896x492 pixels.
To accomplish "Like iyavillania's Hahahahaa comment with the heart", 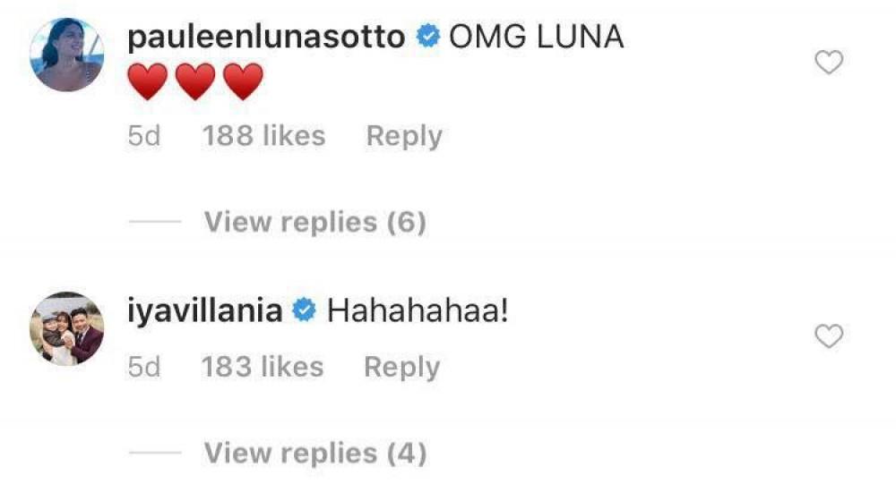I will click(830, 336).
